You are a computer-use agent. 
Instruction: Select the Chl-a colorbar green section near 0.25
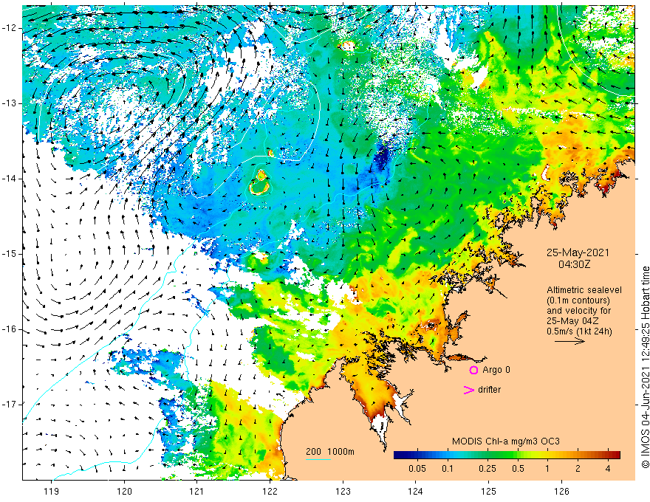[487, 455]
